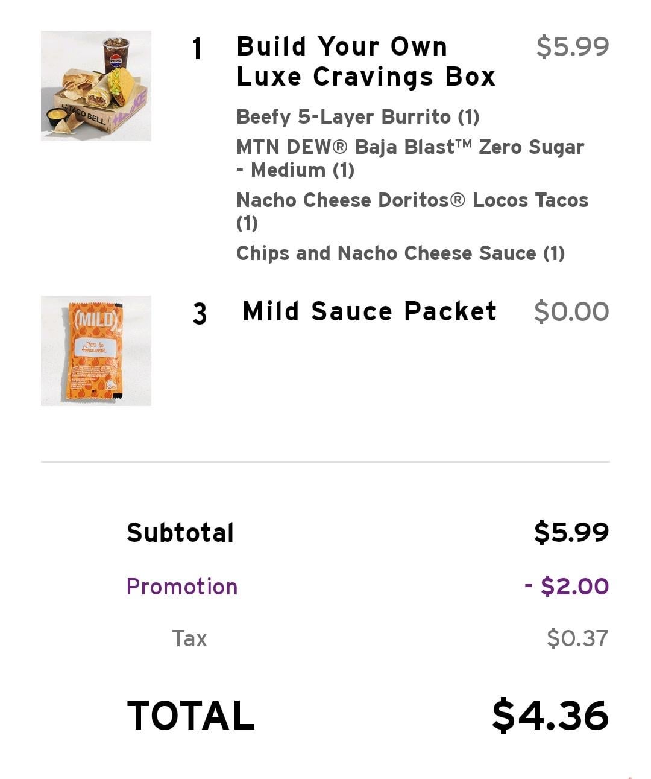Click the Subtotal label
The height and width of the screenshot is (779, 651).
[x=180, y=533]
